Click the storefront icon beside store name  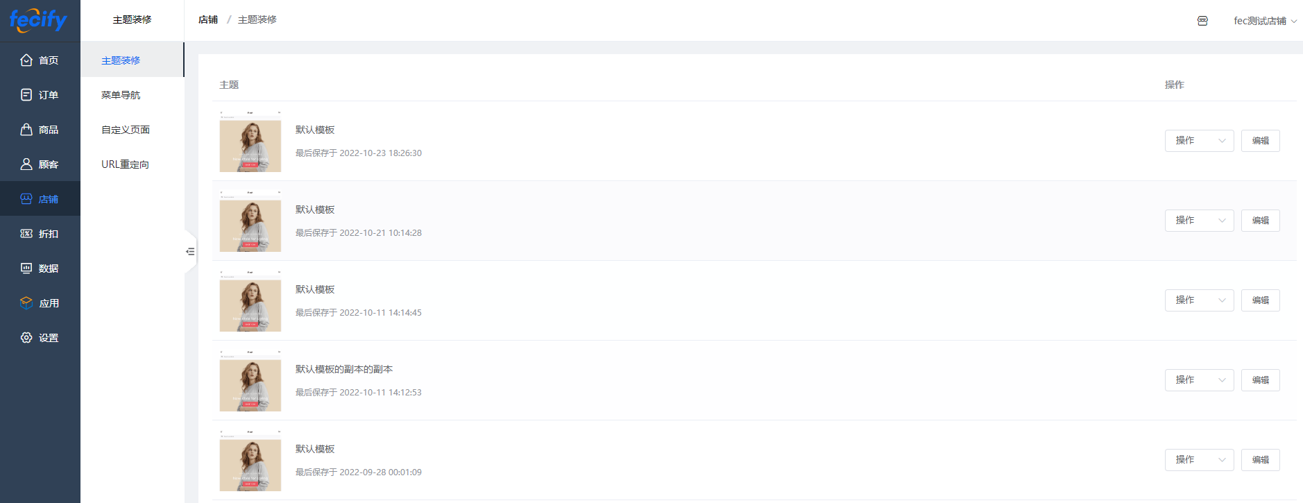point(1202,21)
